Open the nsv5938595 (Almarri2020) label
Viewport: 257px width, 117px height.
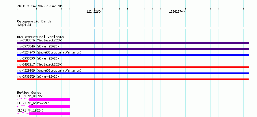pos(38,58)
